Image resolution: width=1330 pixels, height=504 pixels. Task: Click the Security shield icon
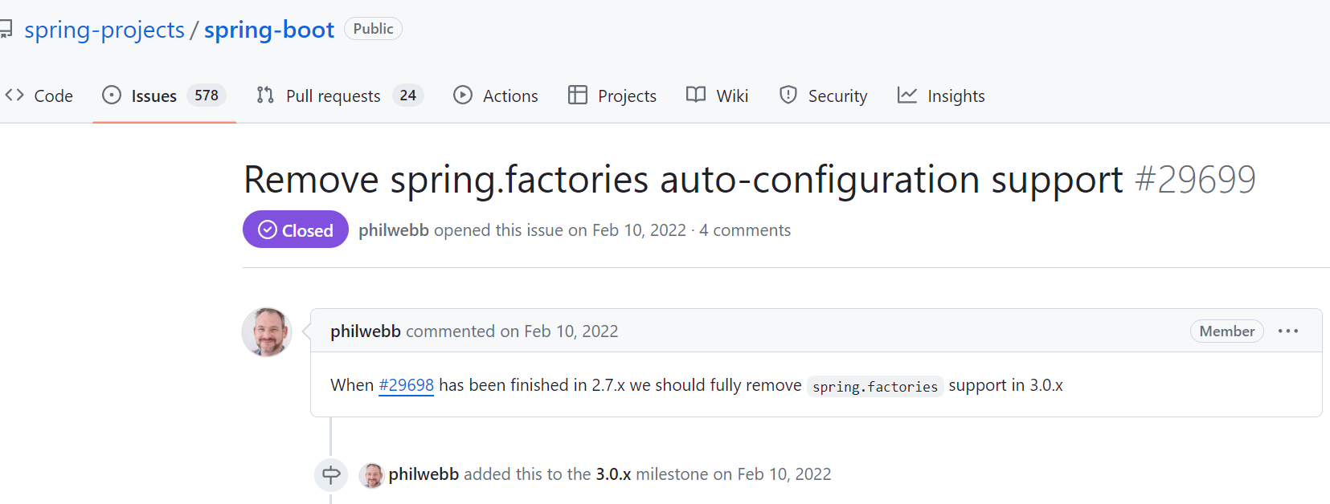pos(788,96)
